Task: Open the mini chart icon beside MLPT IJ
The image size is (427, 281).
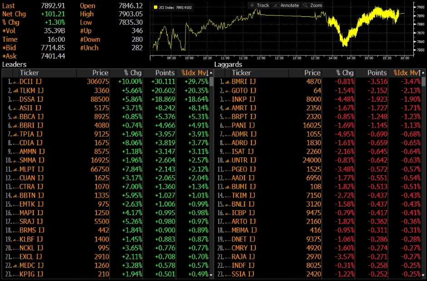Action: [16, 169]
